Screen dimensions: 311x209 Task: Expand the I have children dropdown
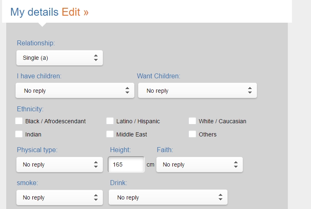click(75, 91)
